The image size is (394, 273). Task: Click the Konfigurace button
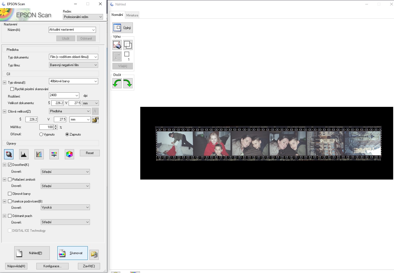[52, 266]
